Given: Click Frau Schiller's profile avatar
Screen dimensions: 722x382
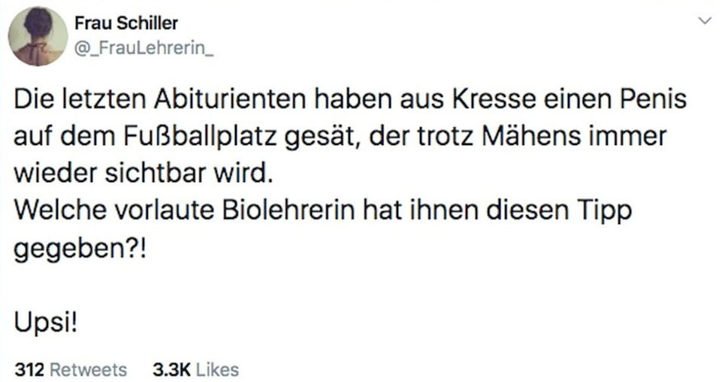Looking at the screenshot, I should (x=38, y=36).
